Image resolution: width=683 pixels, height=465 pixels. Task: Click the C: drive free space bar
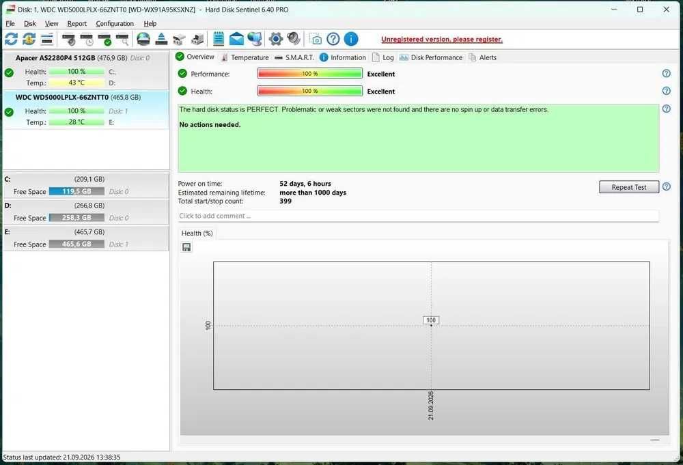tap(76, 191)
